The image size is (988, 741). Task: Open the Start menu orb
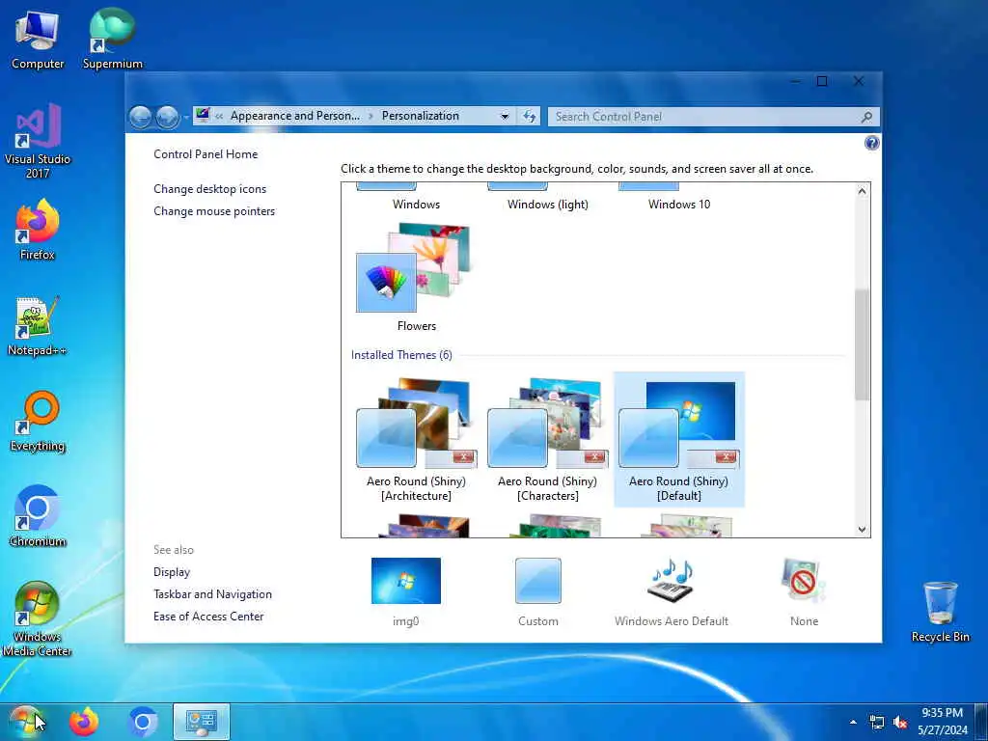pyautogui.click(x=26, y=722)
